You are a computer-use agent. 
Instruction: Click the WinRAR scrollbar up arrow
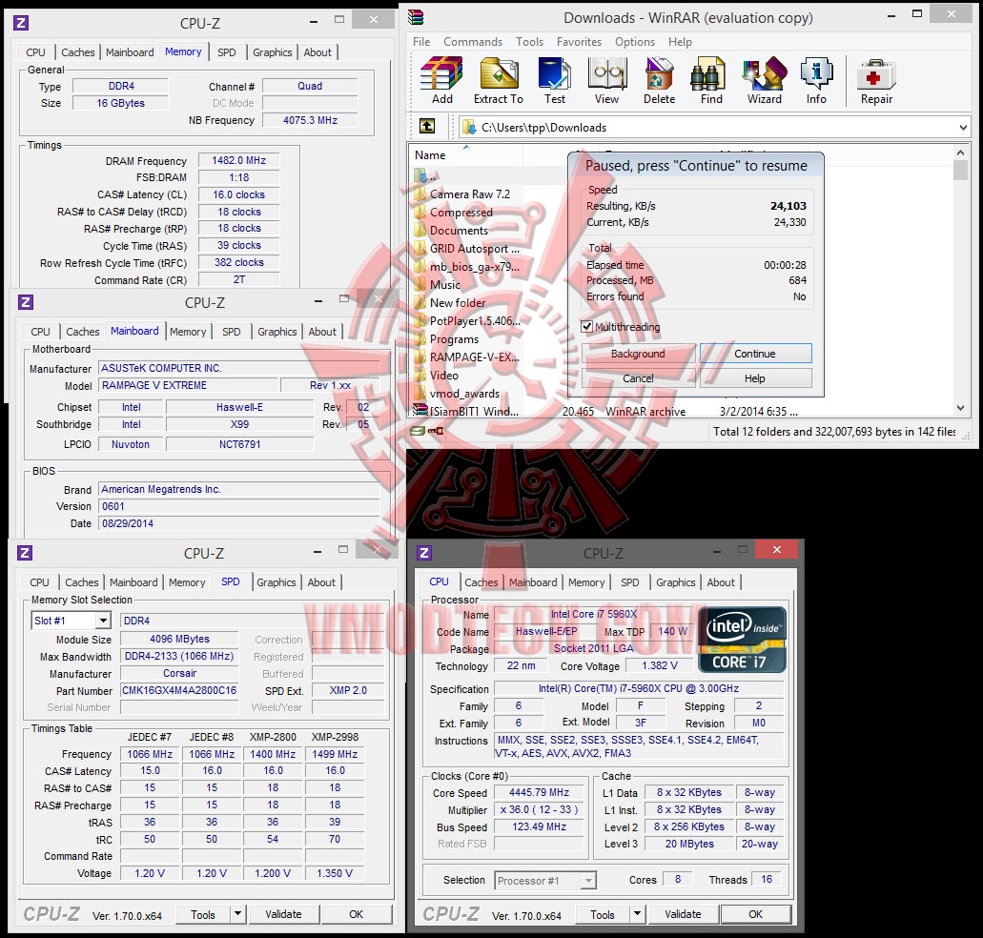tap(960, 153)
